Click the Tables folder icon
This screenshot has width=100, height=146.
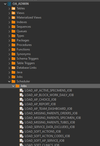tap(13, 8)
